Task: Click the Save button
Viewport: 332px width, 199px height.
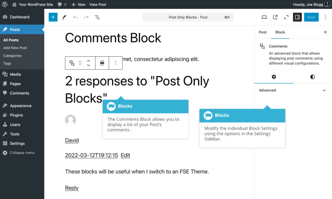Action: coord(311,17)
